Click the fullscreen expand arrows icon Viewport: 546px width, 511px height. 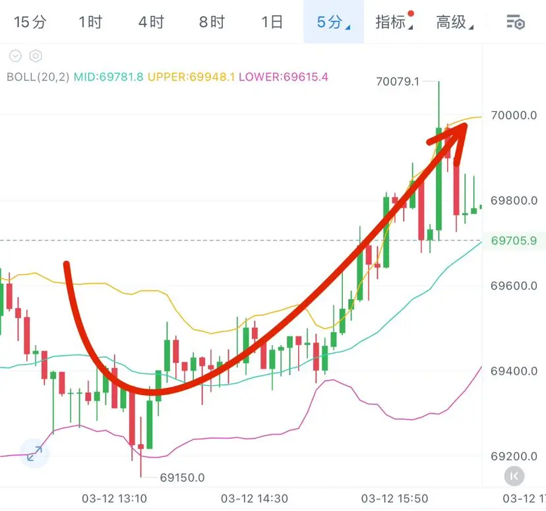click(x=34, y=454)
